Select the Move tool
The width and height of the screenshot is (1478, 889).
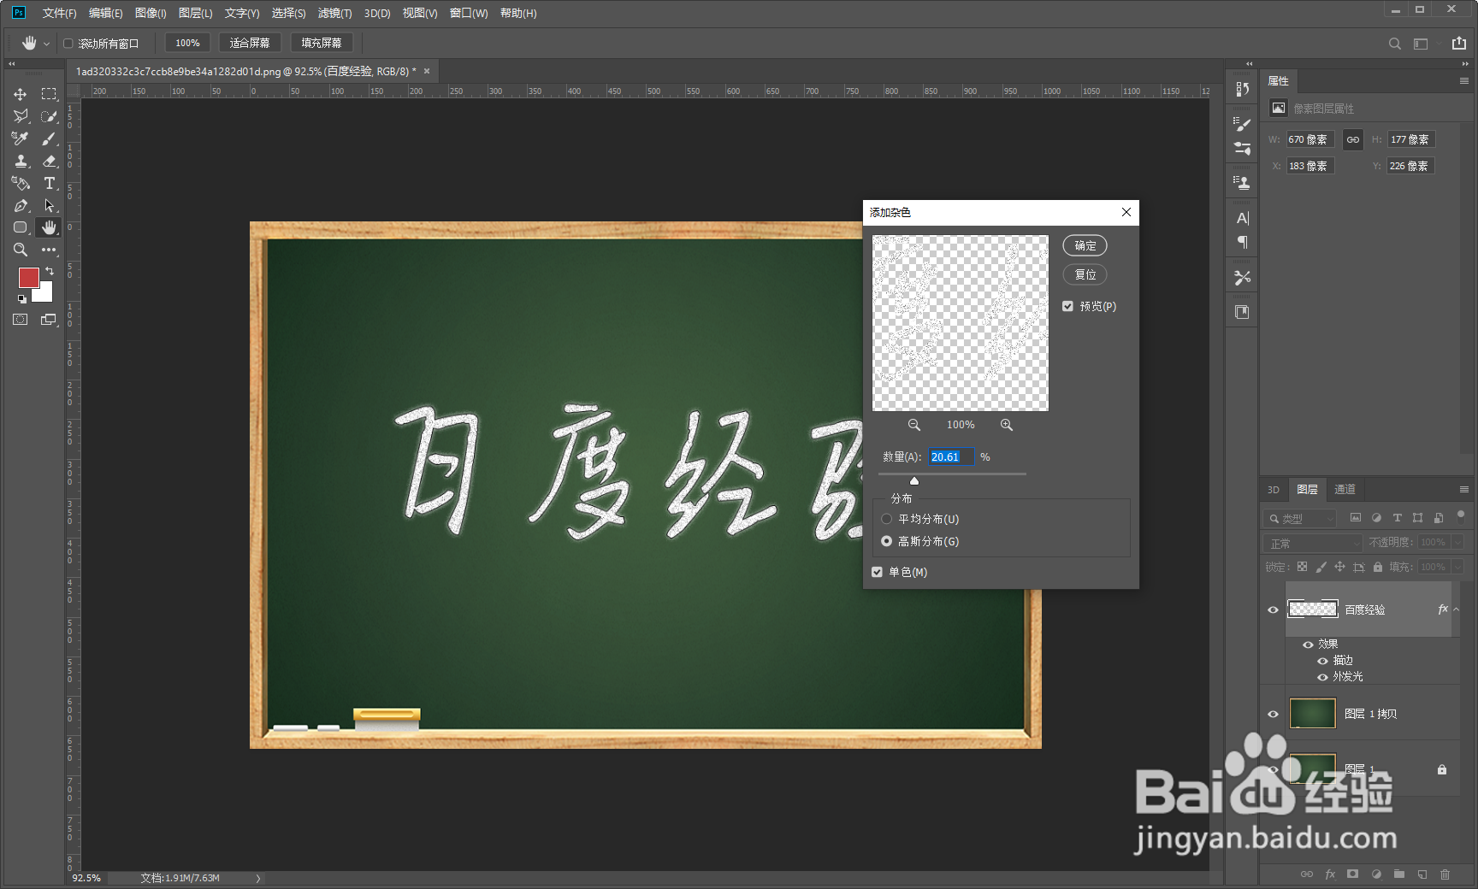click(20, 94)
